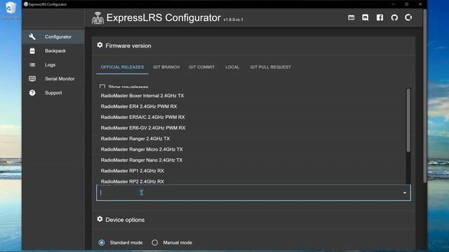Switch to the Git Pull Request tab
Image resolution: width=449 pixels, height=252 pixels.
pyautogui.click(x=271, y=67)
